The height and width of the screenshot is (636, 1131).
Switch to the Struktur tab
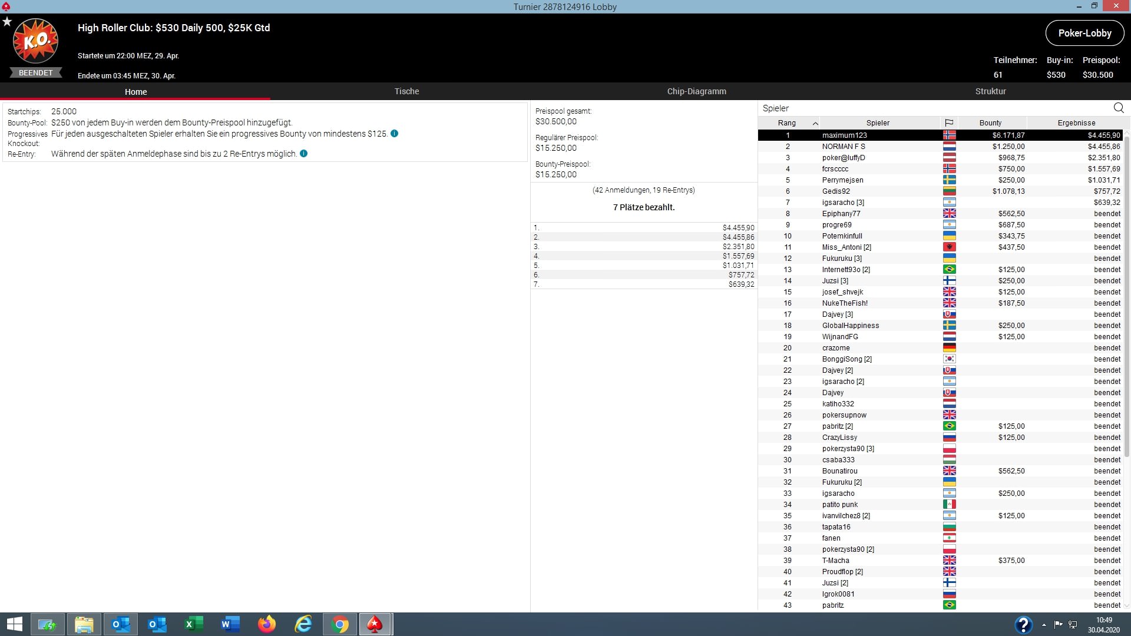pos(990,91)
